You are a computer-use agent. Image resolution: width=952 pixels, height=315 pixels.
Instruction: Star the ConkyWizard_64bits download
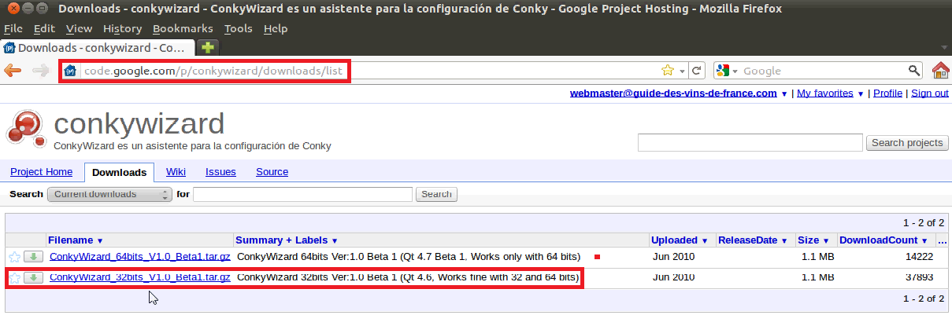tap(14, 257)
